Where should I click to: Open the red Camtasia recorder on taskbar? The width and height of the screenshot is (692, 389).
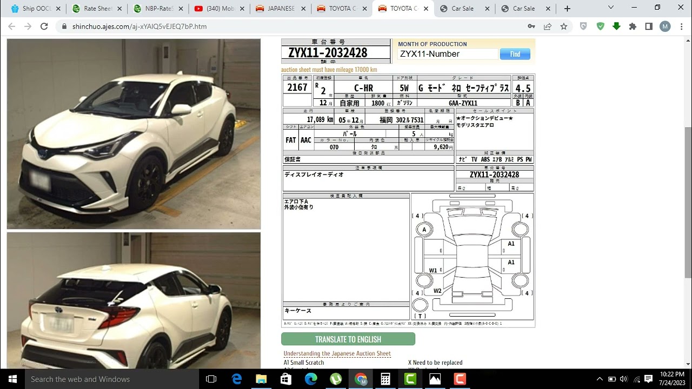click(x=460, y=379)
